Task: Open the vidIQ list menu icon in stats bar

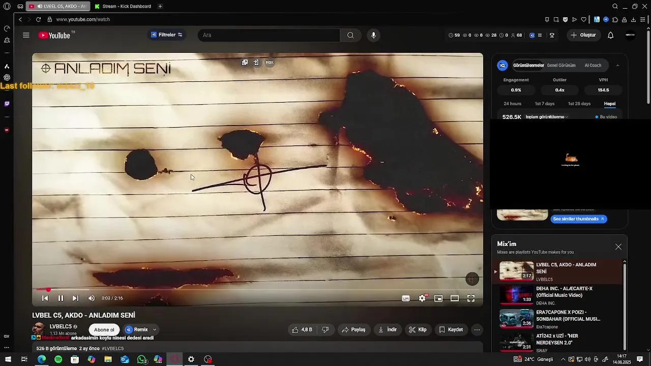Action: (x=540, y=35)
